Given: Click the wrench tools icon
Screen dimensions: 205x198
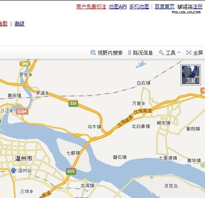Looking at the screenshot, I should [x=161, y=53].
